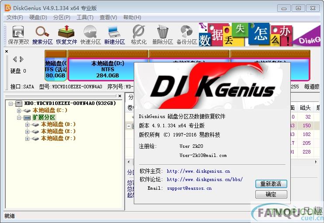This screenshot has height=223, width=324.
Task: Expand the 本地磁盘 (D:) tree node
Action: [27, 125]
